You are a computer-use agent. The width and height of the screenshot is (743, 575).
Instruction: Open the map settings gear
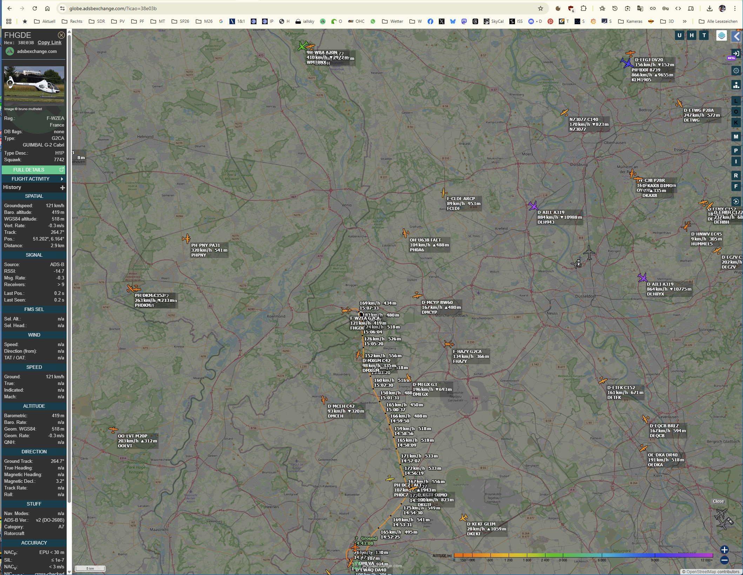click(736, 71)
